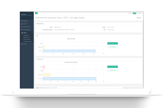This screenshot has width=163, height=108.
Task: Go to Credits Summary report
Action: [x=27, y=39]
